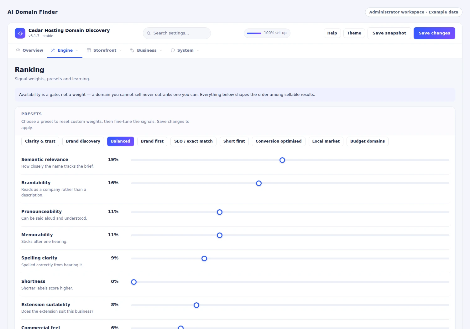
Task: Click the Ranking heading
Action: click(29, 70)
